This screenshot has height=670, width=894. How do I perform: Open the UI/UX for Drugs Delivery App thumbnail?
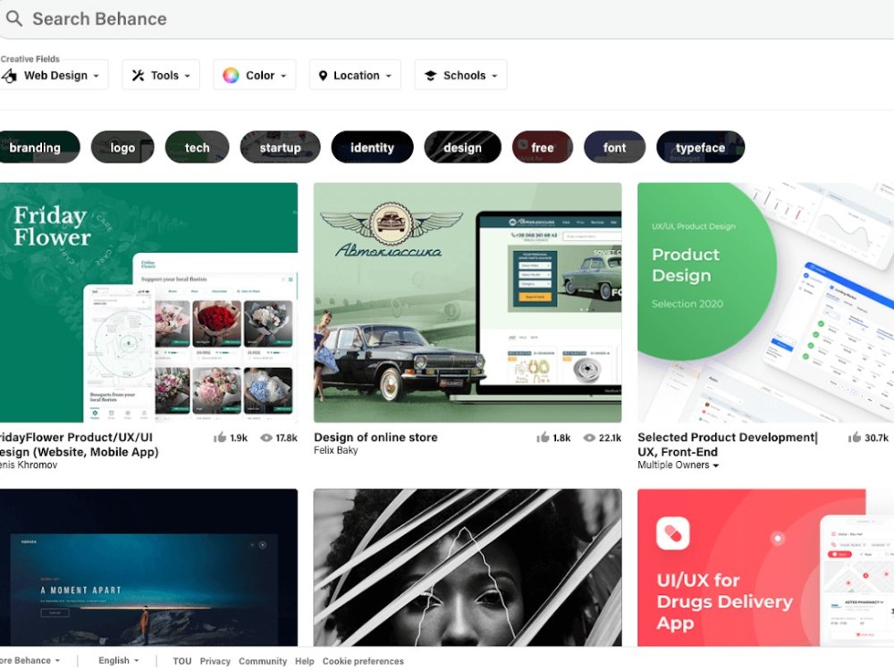pos(766,567)
